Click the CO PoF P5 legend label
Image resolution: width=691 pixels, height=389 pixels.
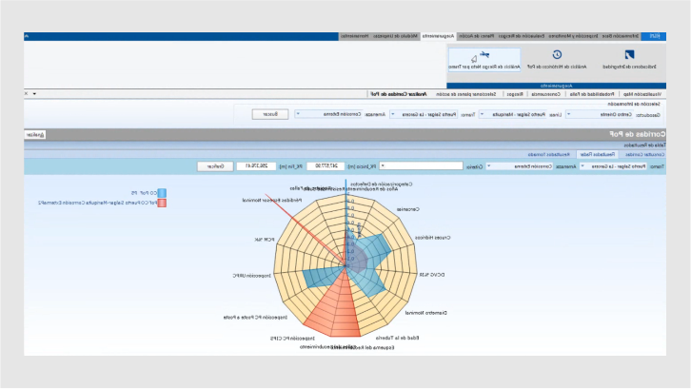(144, 193)
